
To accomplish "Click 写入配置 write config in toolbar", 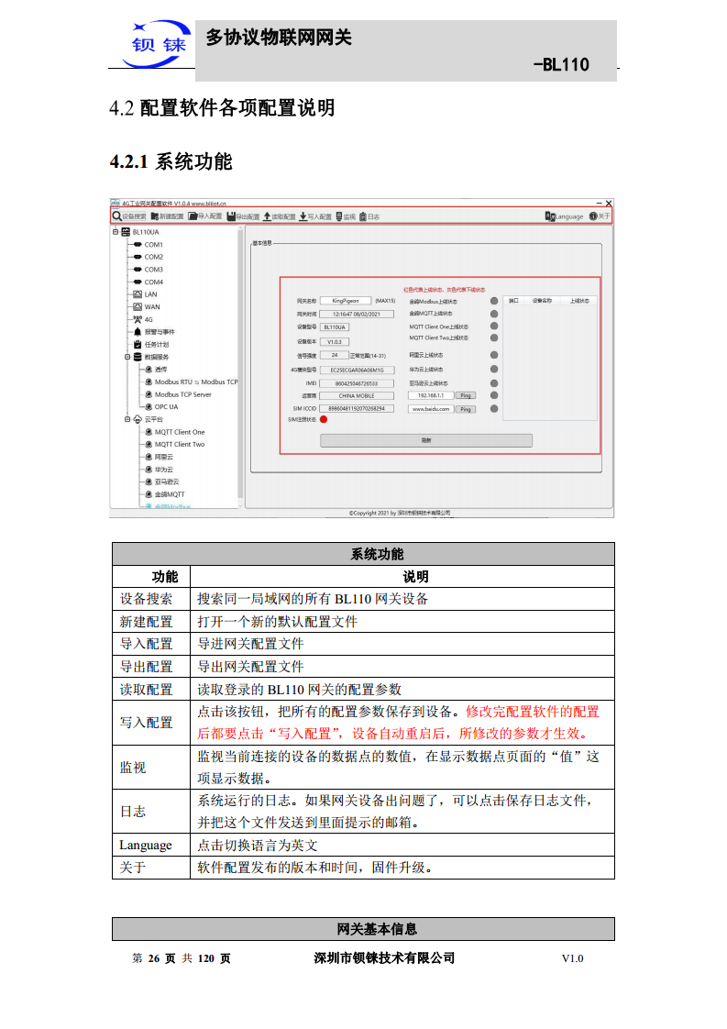I will 315,216.
